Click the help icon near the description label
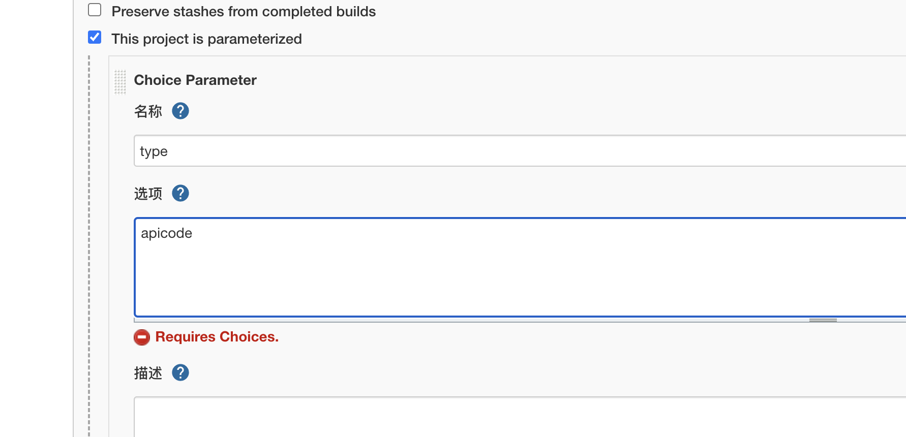Screen dimensions: 906x437 tap(180, 372)
